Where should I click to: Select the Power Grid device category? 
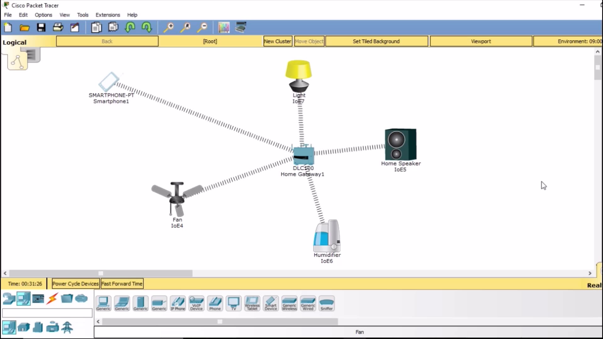pyautogui.click(x=68, y=327)
